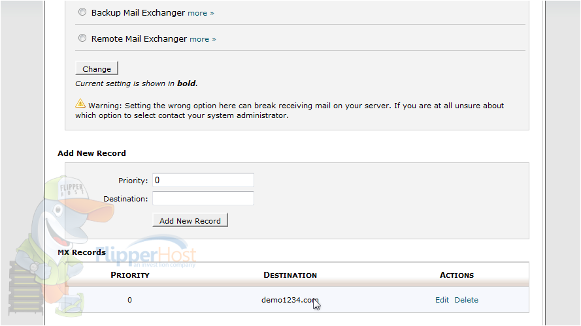
Task: Click the yellow warning triangle icon
Action: point(80,104)
